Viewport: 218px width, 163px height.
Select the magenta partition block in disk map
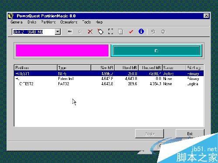click(x=62, y=50)
